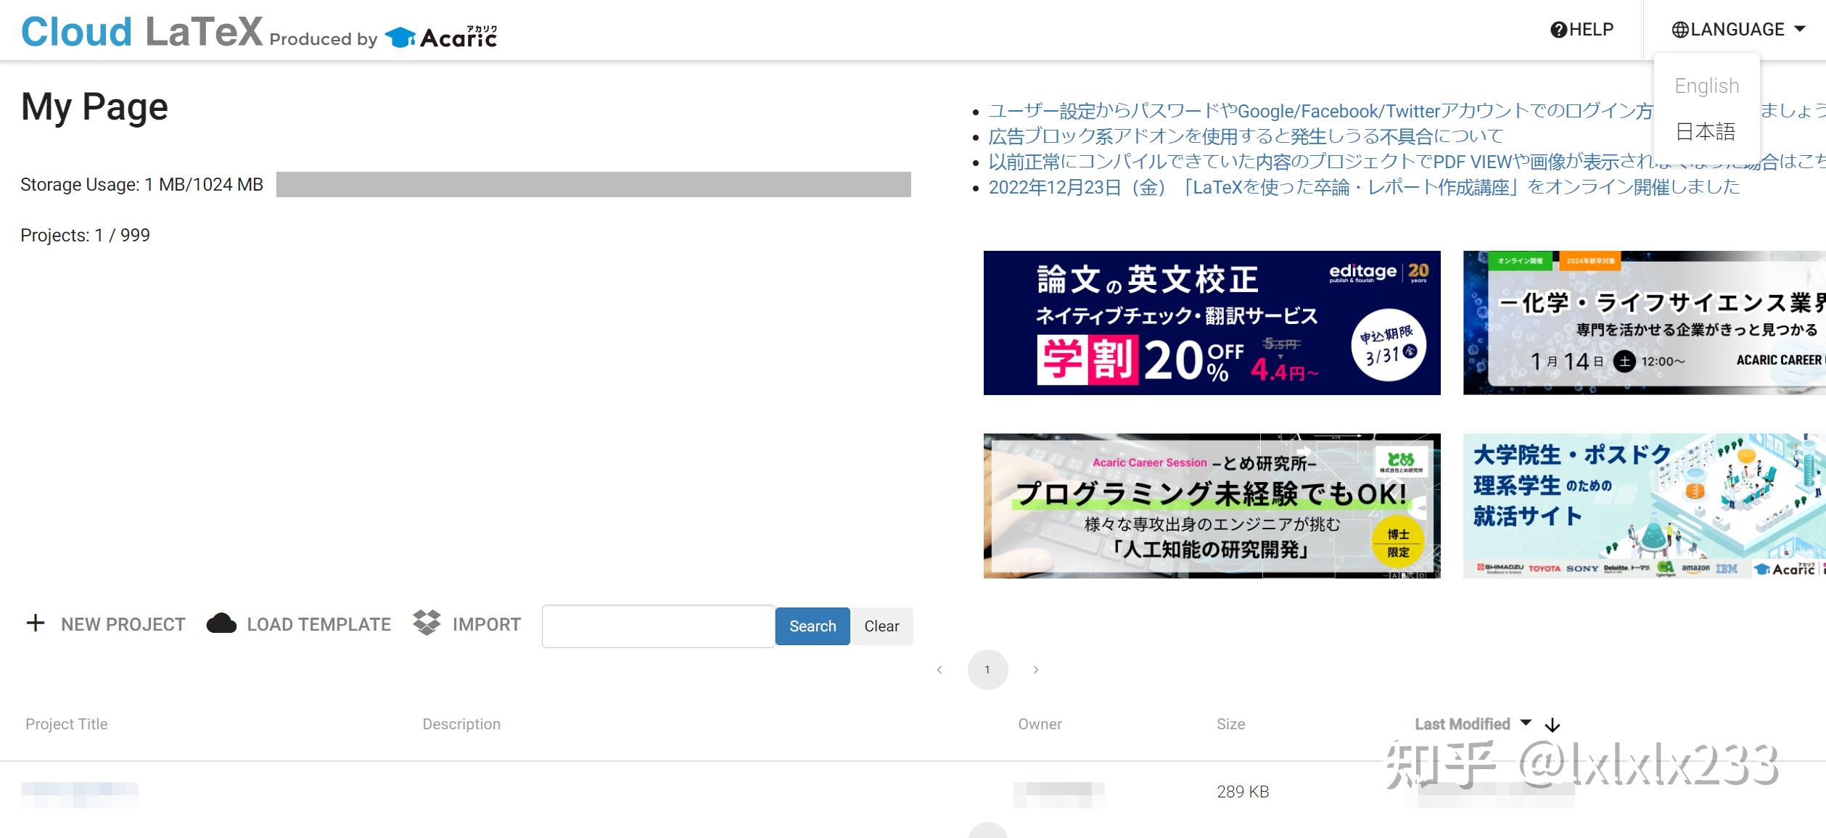This screenshot has width=1826, height=838.
Task: Open link about PDF VIEW not displaying
Action: [1320, 162]
